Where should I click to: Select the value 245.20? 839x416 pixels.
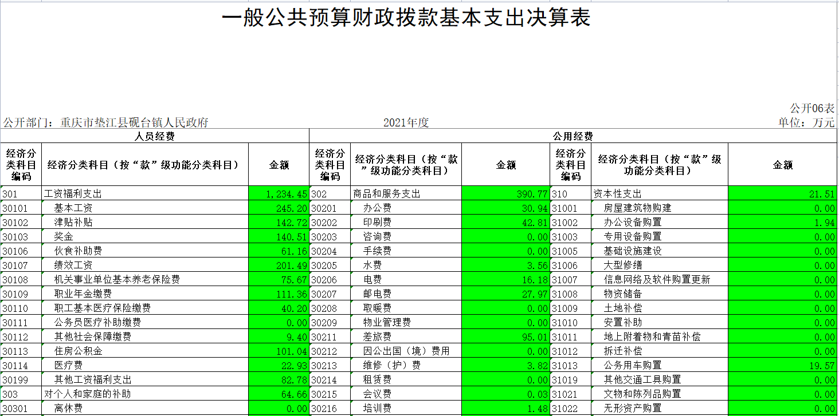tap(279, 208)
